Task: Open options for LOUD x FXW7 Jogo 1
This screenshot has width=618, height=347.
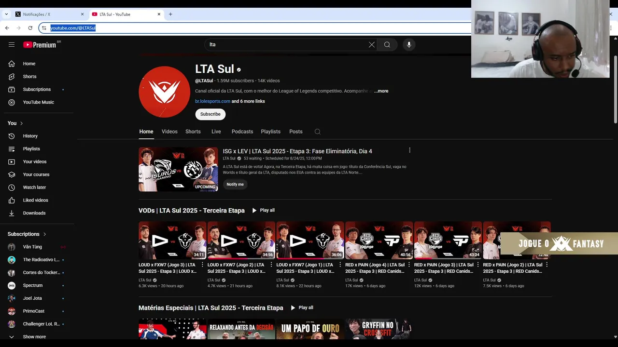Action: coord(340,265)
